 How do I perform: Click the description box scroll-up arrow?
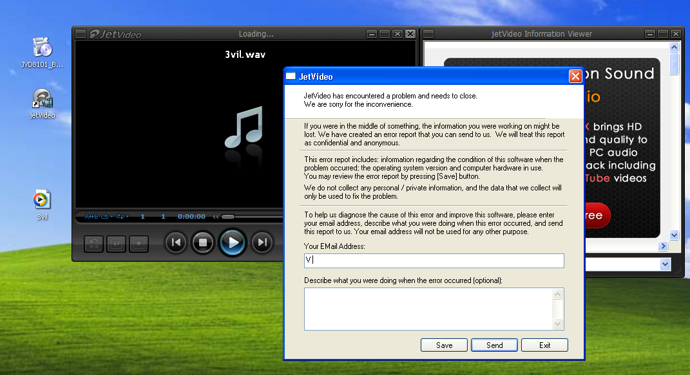pos(557,294)
